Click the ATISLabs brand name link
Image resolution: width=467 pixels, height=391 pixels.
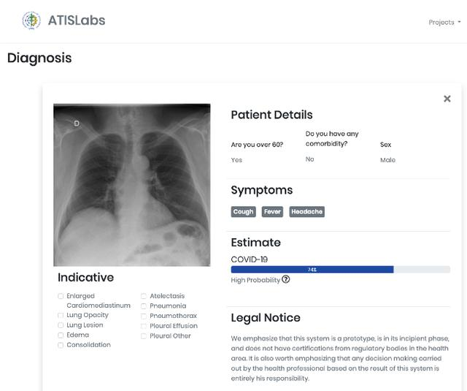[77, 20]
